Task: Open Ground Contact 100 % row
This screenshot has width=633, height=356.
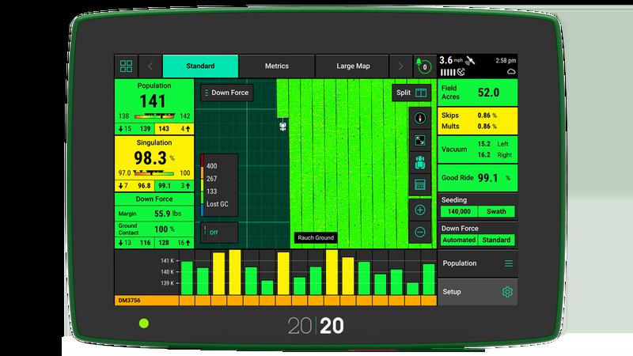Action: pyautogui.click(x=154, y=229)
